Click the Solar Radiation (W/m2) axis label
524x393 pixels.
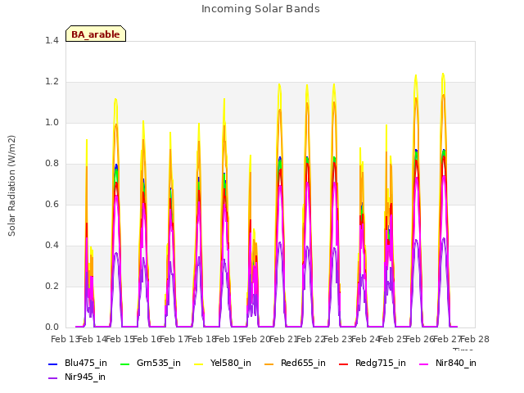click(11, 186)
